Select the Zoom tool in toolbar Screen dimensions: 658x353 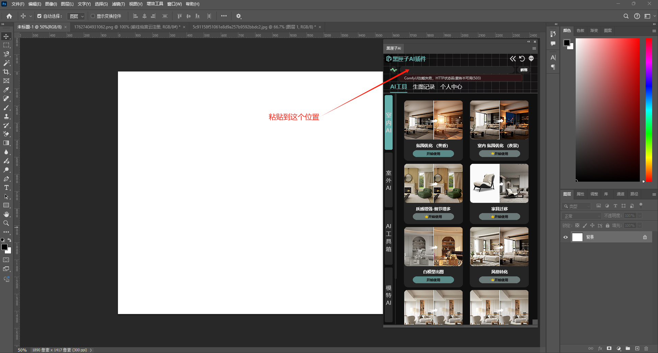pos(6,223)
